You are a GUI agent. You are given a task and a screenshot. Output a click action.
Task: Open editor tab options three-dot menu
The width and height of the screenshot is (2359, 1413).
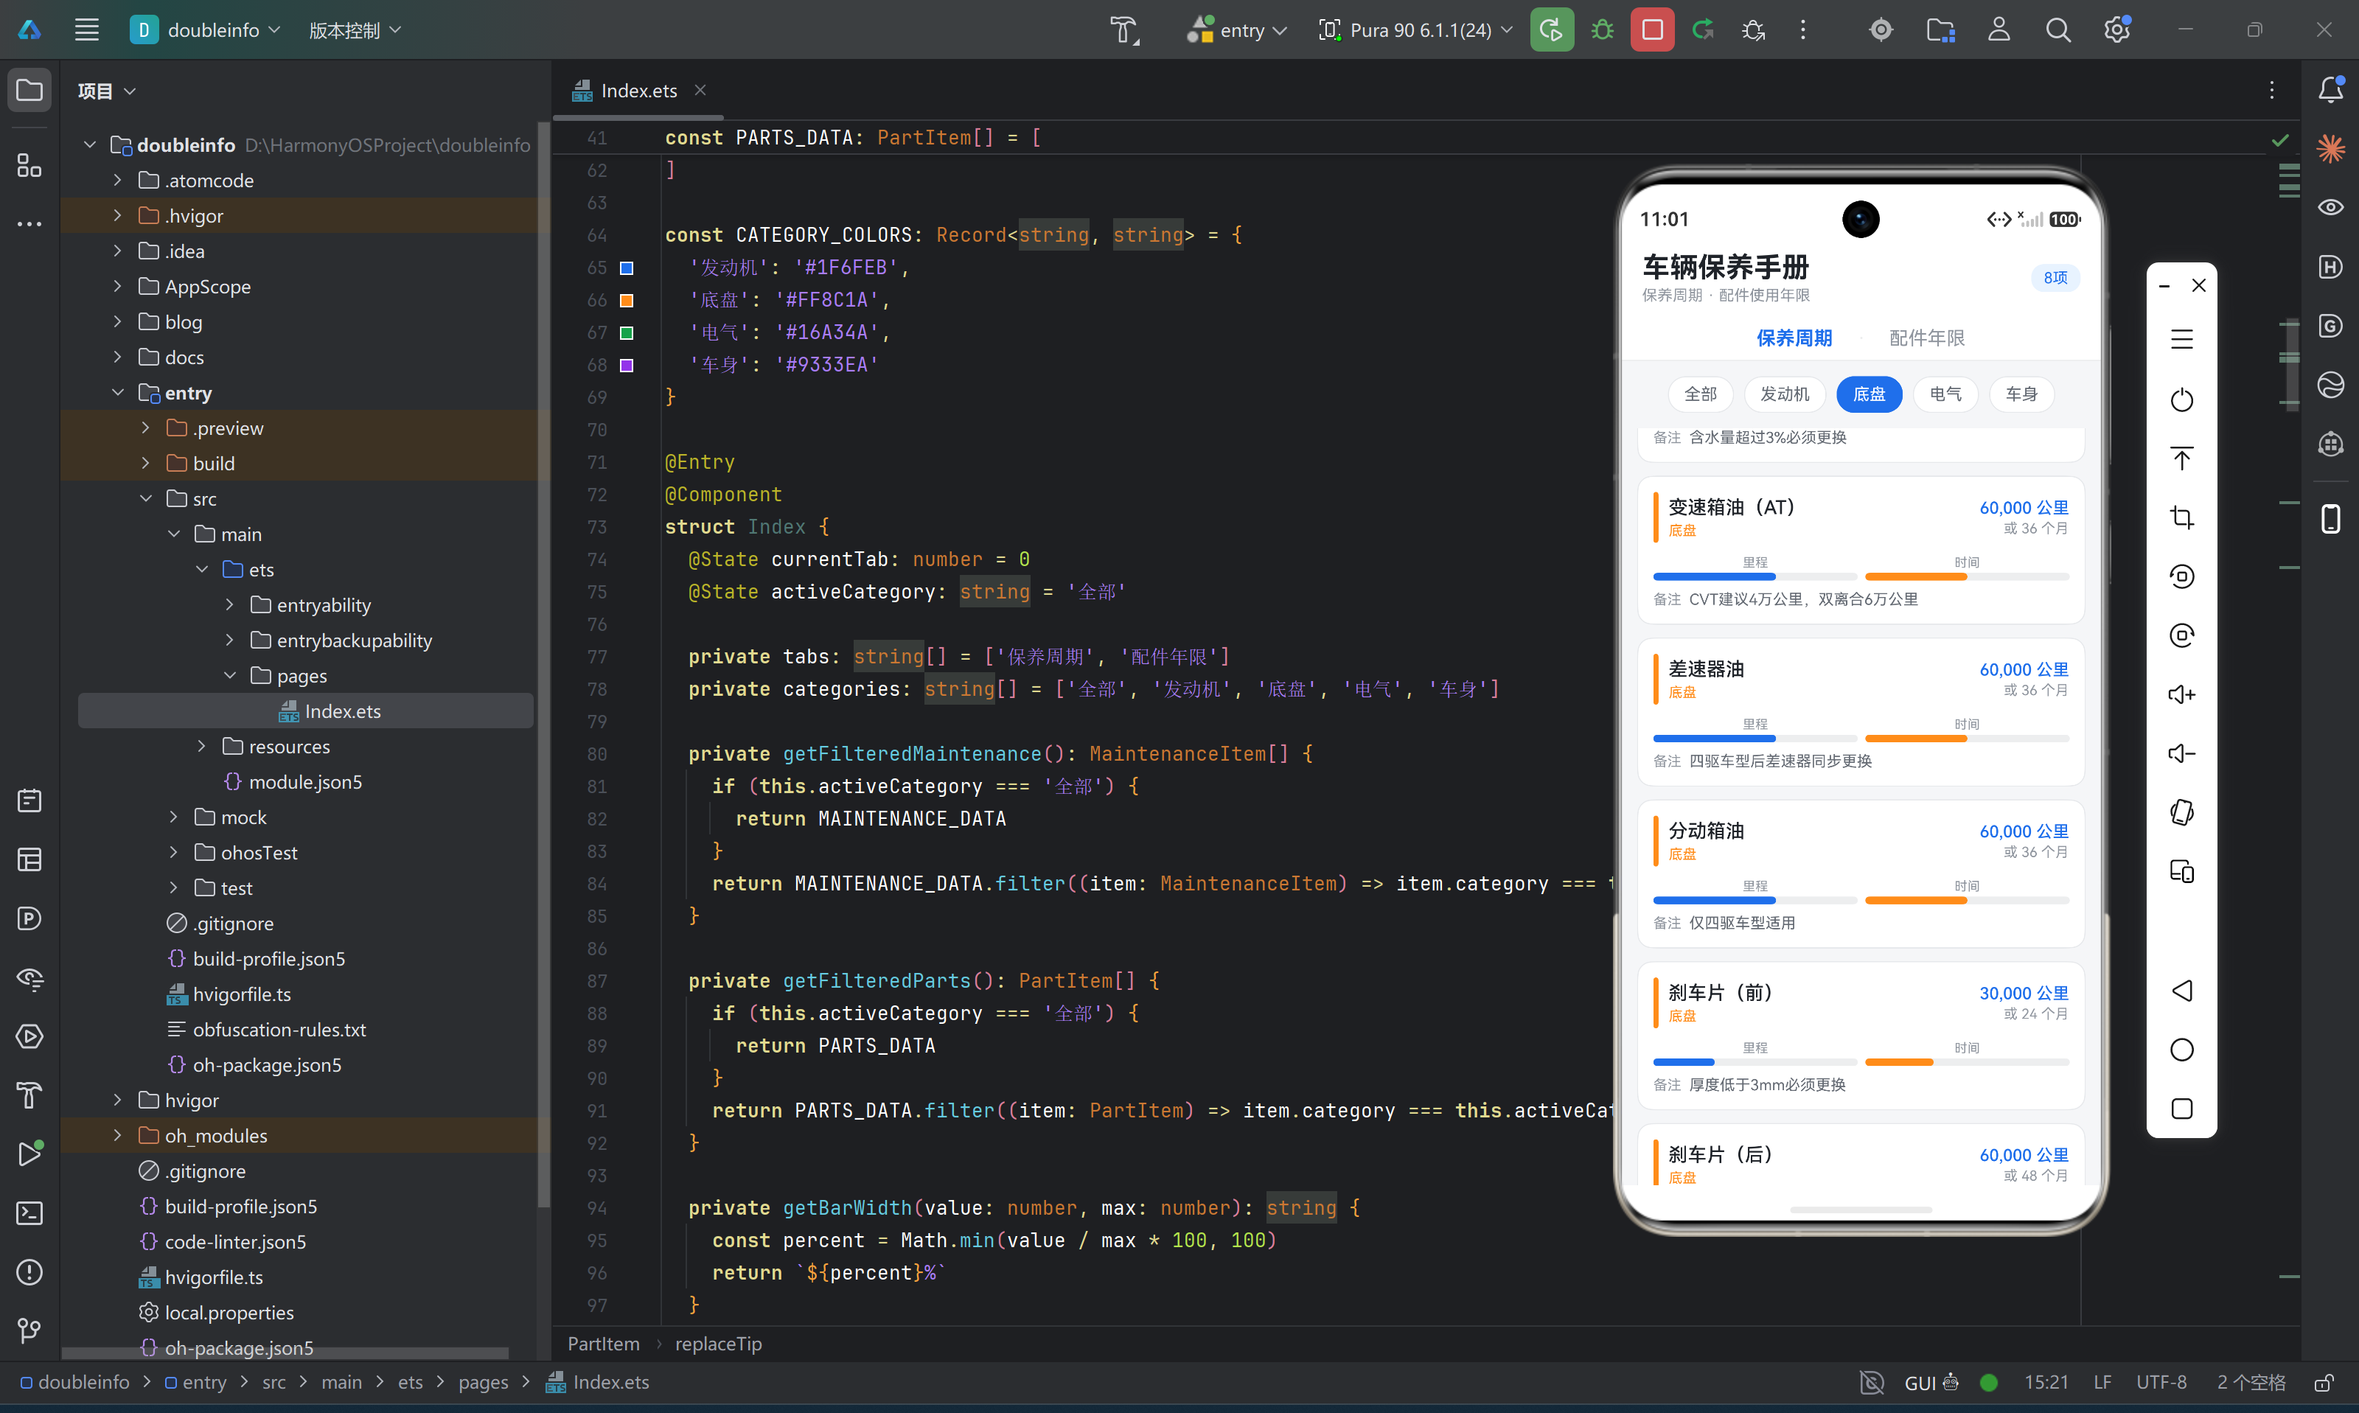[x=2271, y=89]
